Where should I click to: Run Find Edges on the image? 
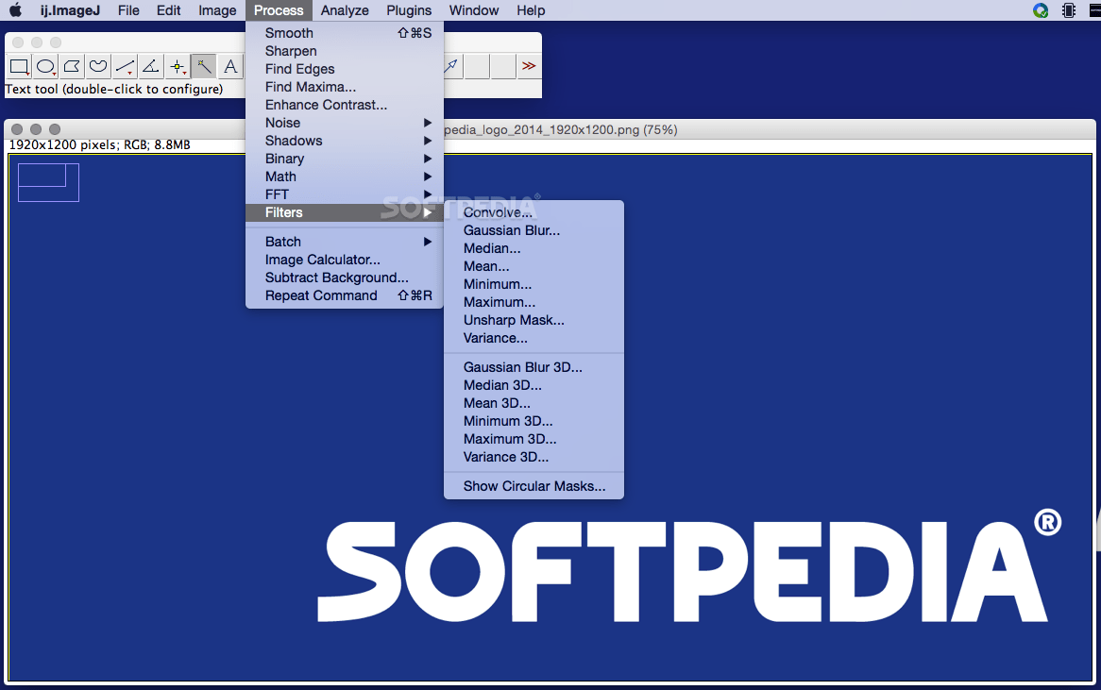pyautogui.click(x=345, y=69)
